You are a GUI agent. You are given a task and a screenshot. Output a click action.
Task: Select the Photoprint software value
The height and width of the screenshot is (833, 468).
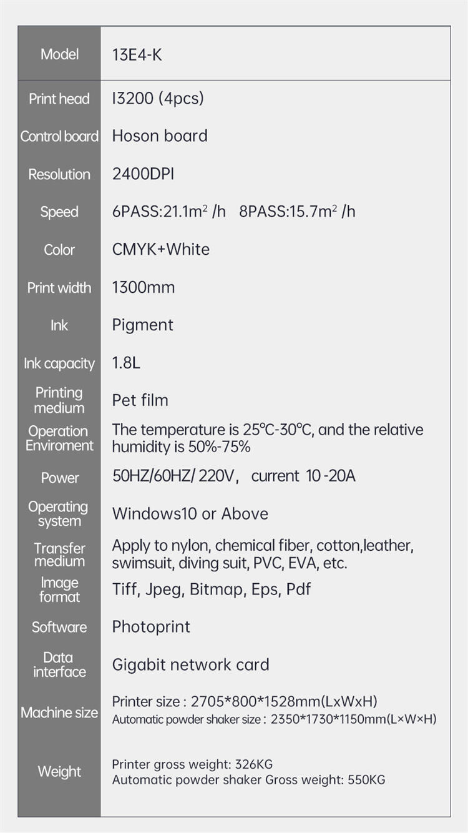click(151, 627)
